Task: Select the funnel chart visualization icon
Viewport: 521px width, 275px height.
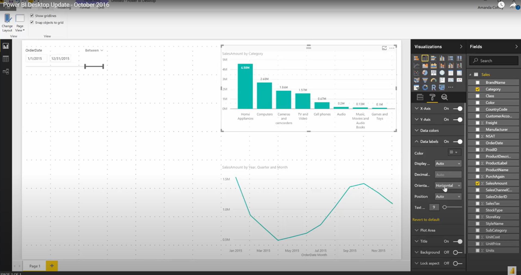Action: click(425, 80)
